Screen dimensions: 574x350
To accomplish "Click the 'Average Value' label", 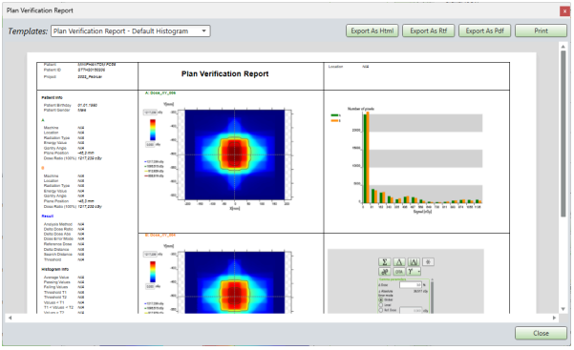I will point(56,278).
